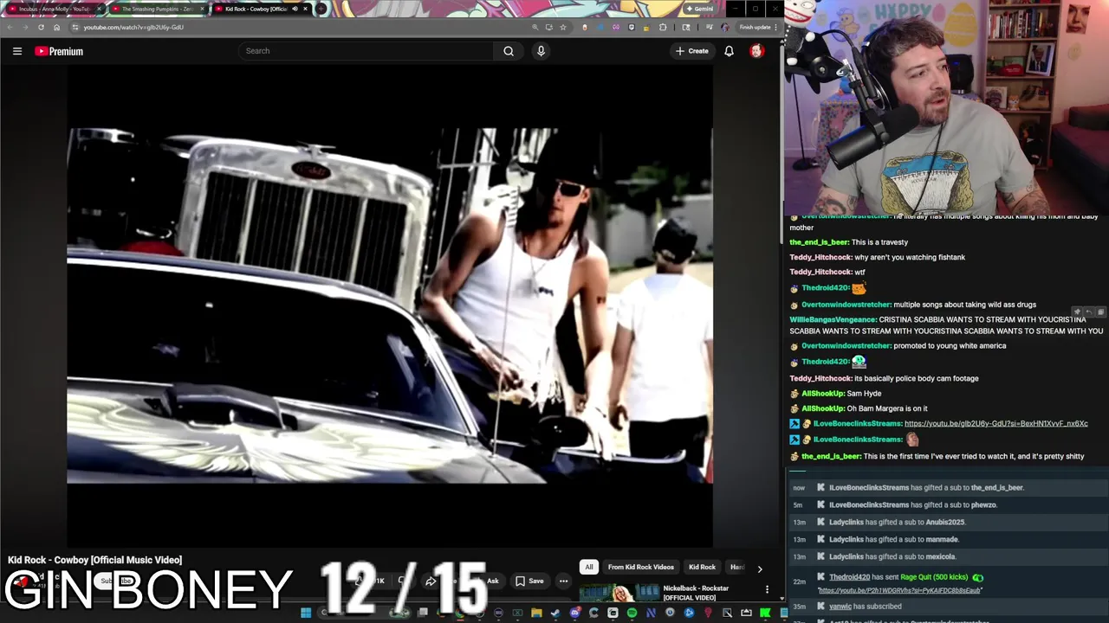This screenshot has height=623, width=1109.
Task: Save the video to a playlist
Action: coord(529,581)
